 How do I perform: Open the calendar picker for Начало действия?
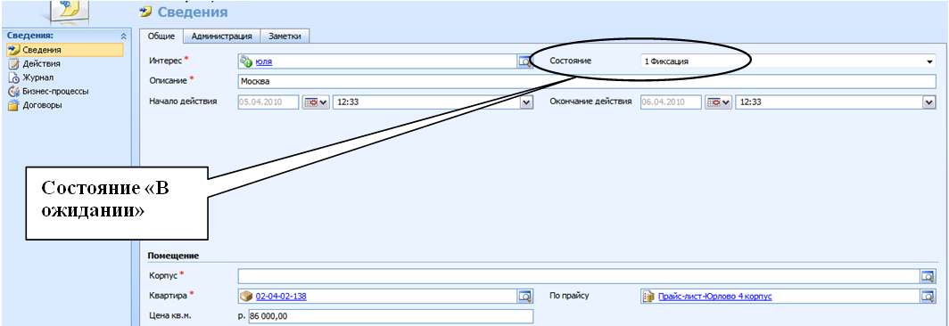coord(316,102)
